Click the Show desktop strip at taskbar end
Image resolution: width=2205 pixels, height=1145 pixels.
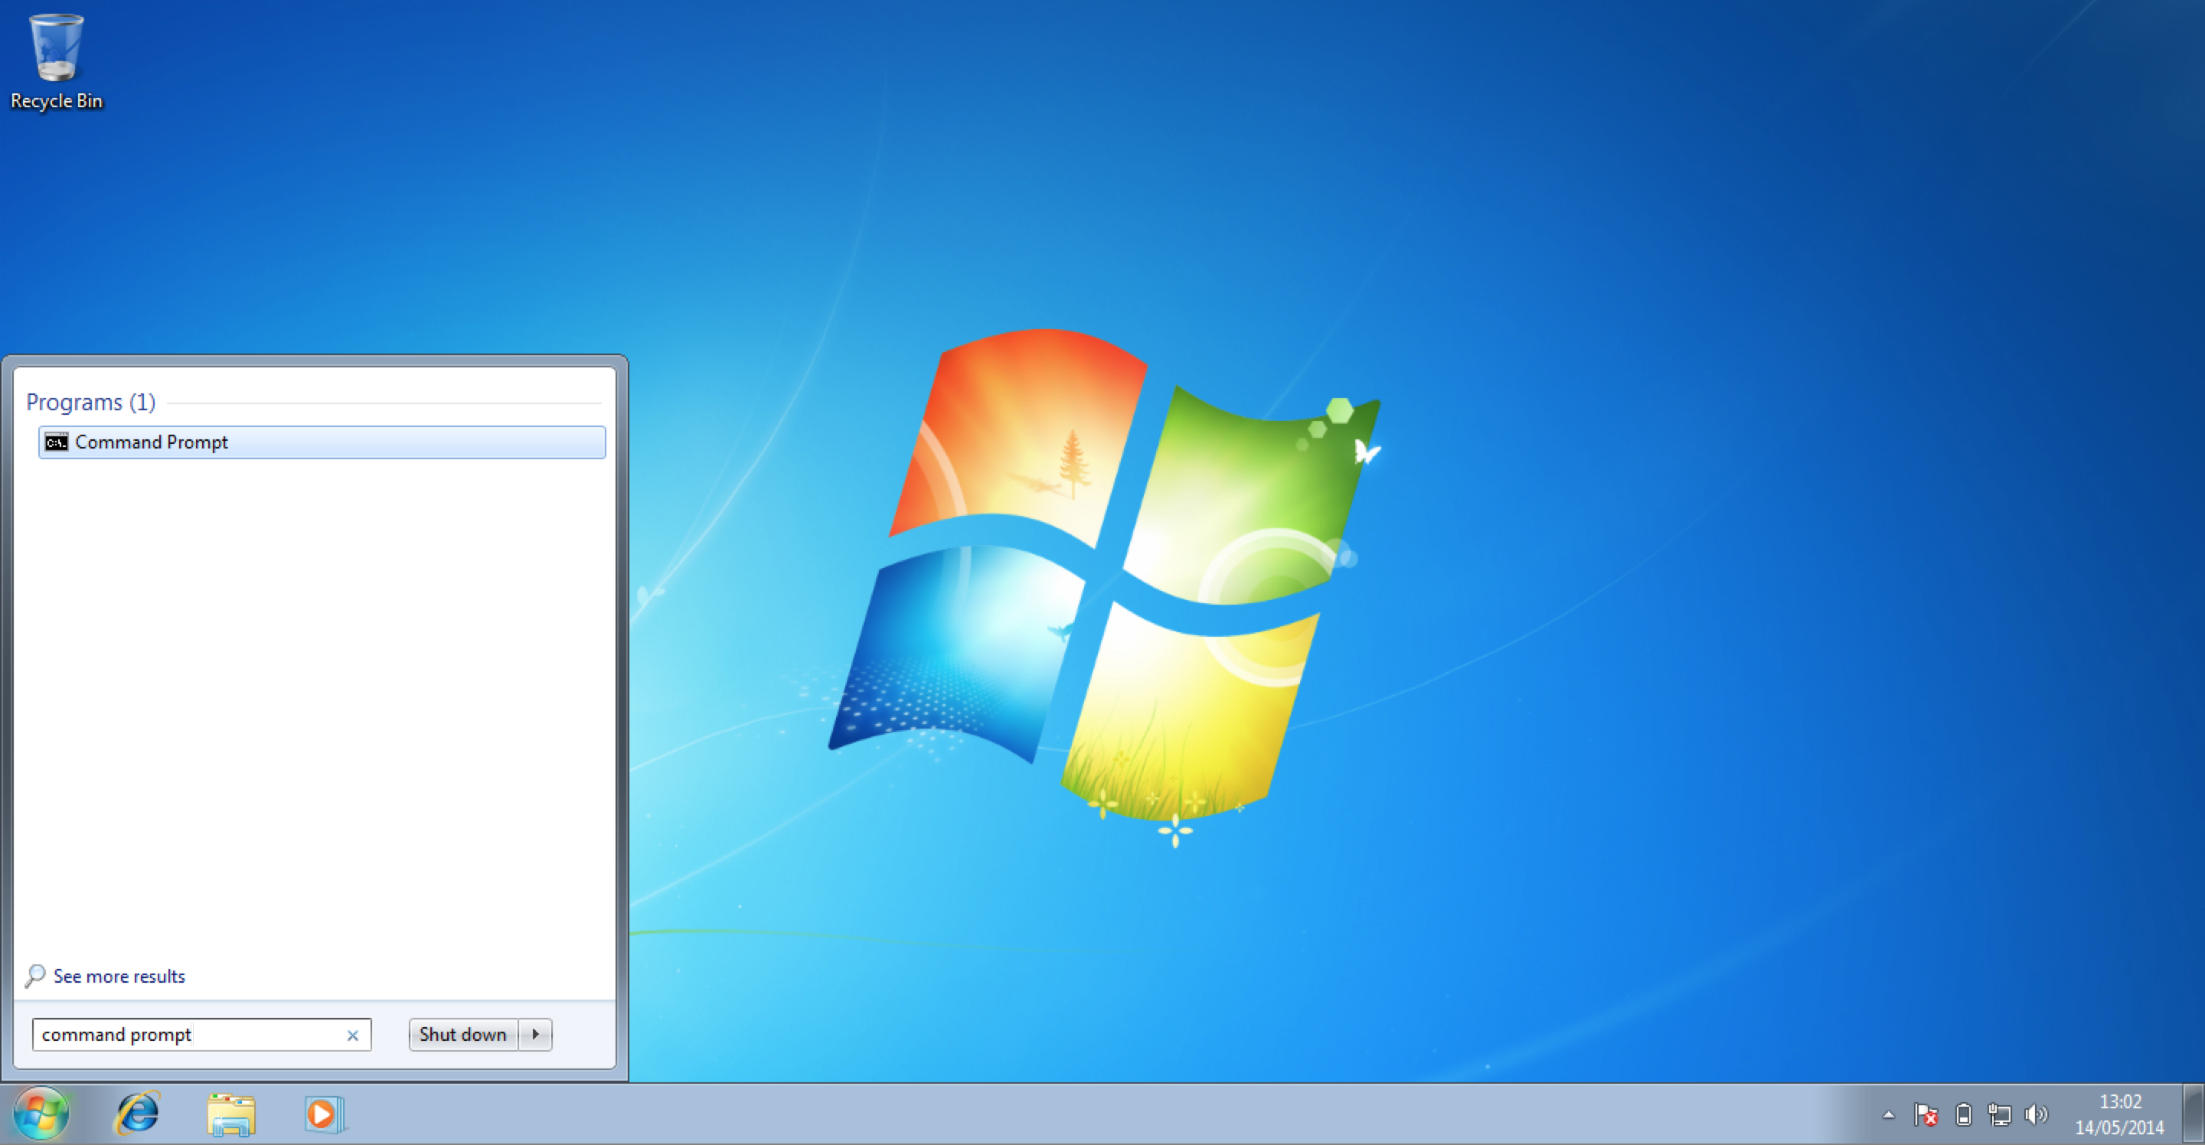coord(2194,1114)
